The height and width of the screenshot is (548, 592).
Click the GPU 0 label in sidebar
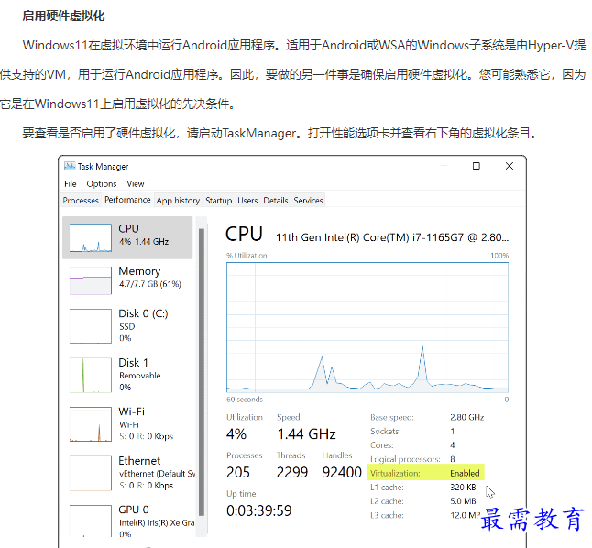134,510
